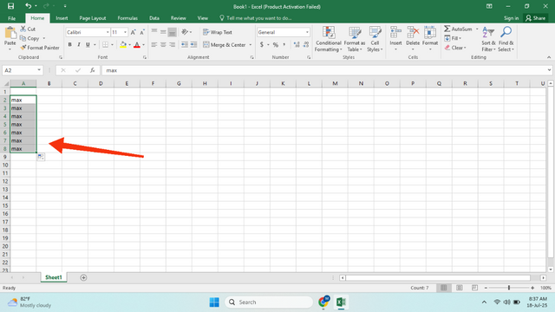Click the AutoSum sigma icon
Screen dimensions: 555x312
(x=447, y=29)
